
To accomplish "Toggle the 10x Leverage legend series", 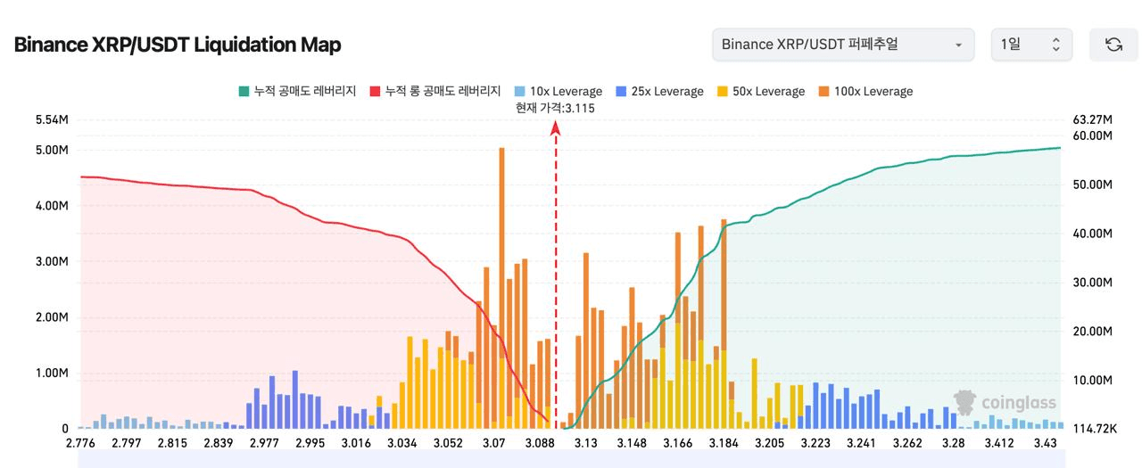I will click(559, 91).
